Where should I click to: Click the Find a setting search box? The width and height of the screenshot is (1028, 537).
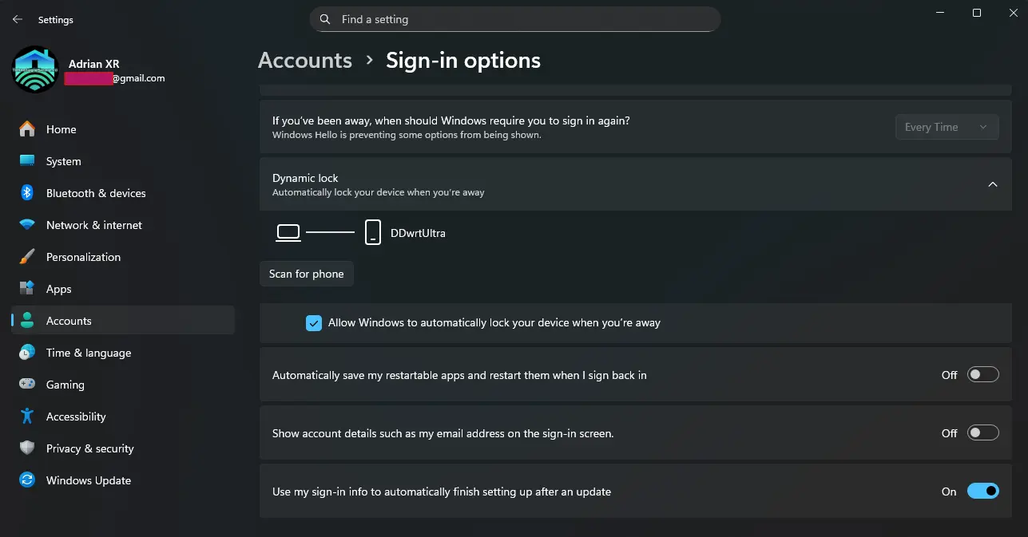[x=515, y=19]
